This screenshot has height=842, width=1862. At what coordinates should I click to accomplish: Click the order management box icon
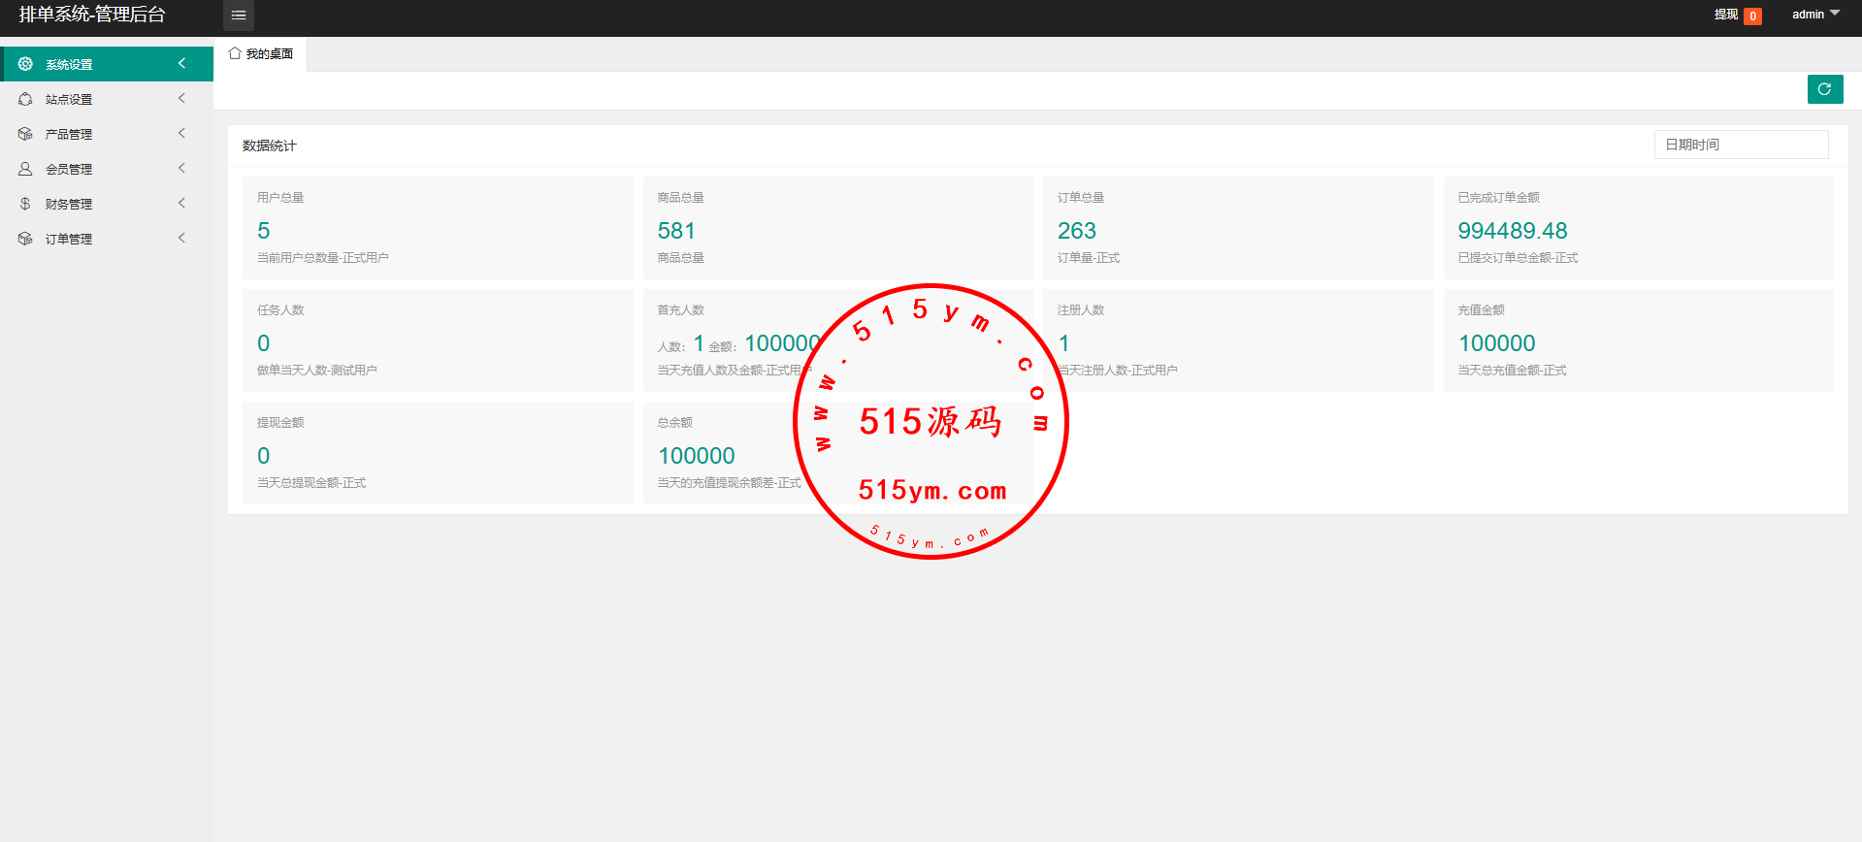click(25, 239)
